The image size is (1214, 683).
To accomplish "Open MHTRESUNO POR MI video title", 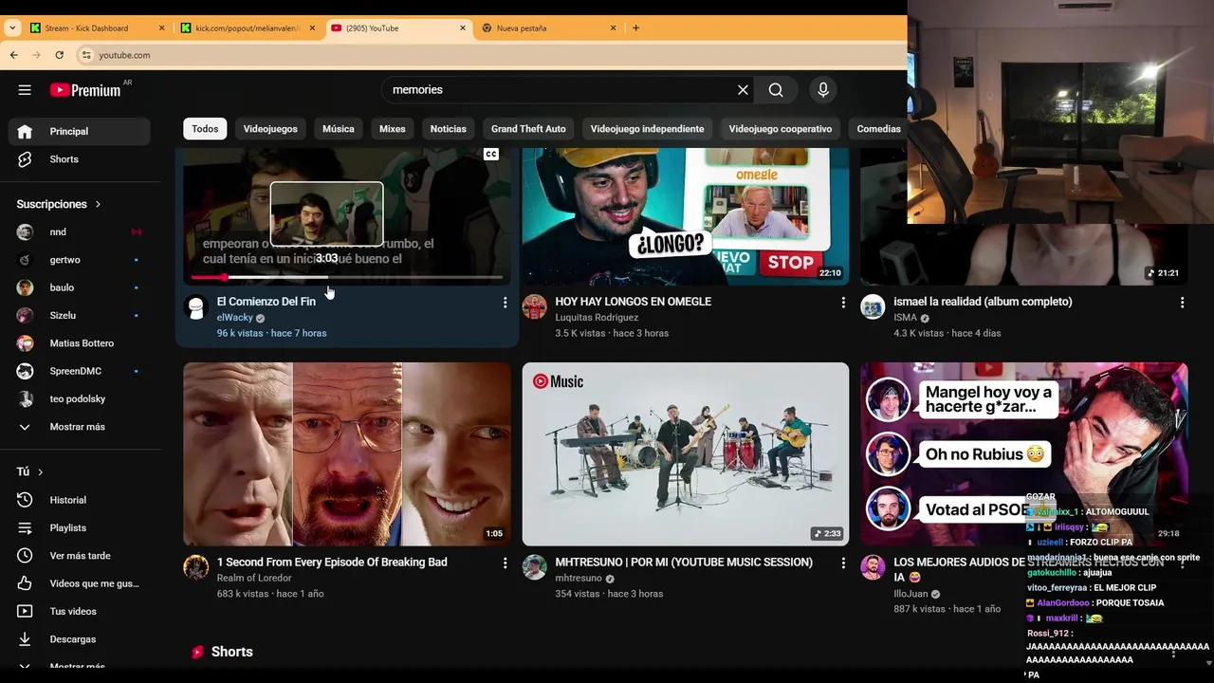I will click(x=684, y=563).
